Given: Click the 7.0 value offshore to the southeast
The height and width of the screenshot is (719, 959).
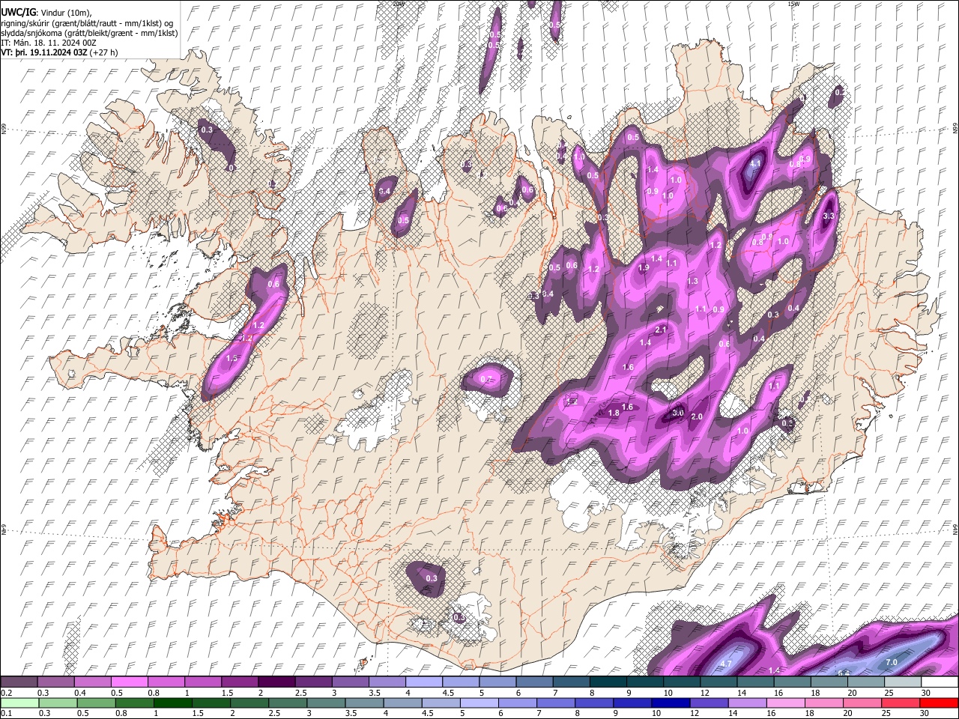Looking at the screenshot, I should pos(892,663).
